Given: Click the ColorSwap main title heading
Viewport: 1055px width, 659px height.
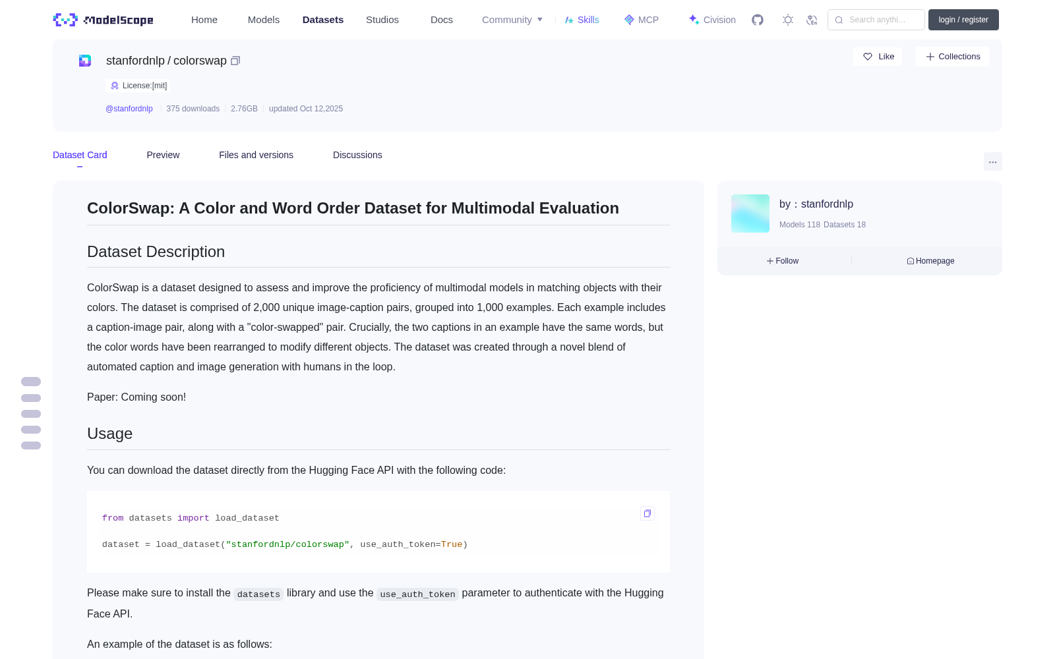Looking at the screenshot, I should 353,208.
